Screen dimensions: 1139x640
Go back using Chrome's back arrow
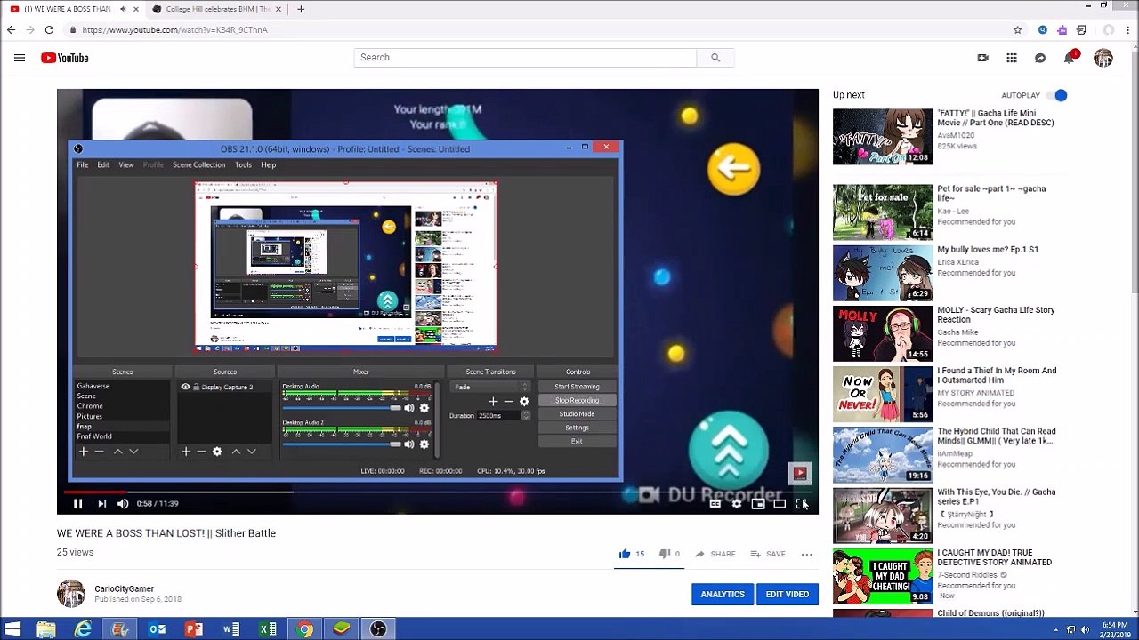point(11,30)
